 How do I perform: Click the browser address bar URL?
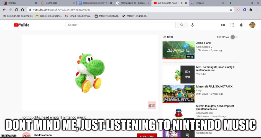[x=62, y=10]
